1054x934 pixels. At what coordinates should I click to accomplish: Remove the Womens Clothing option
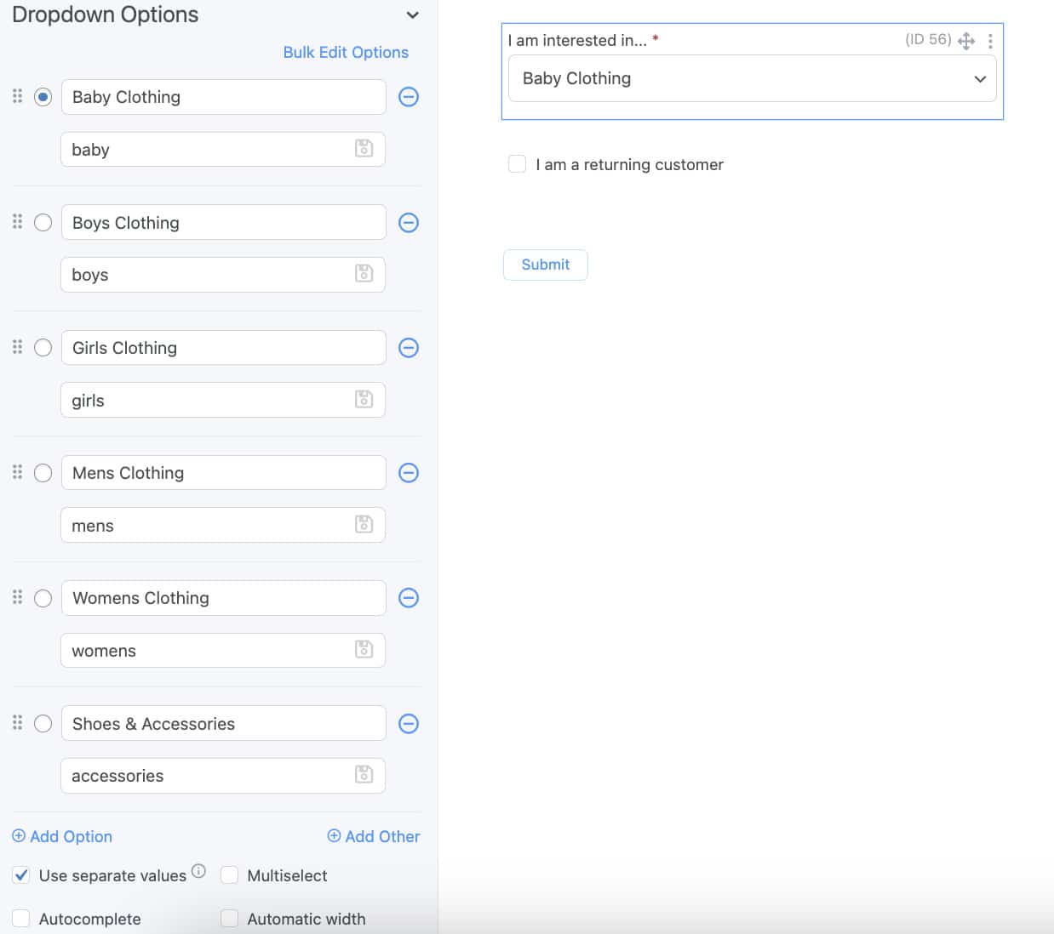pyautogui.click(x=409, y=598)
